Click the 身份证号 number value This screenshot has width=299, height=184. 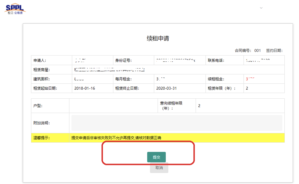[176, 60]
